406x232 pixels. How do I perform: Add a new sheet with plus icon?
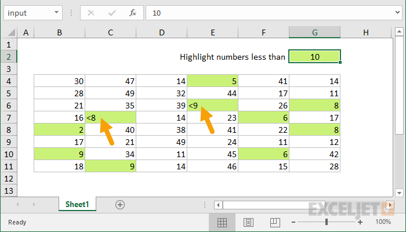tap(120, 205)
